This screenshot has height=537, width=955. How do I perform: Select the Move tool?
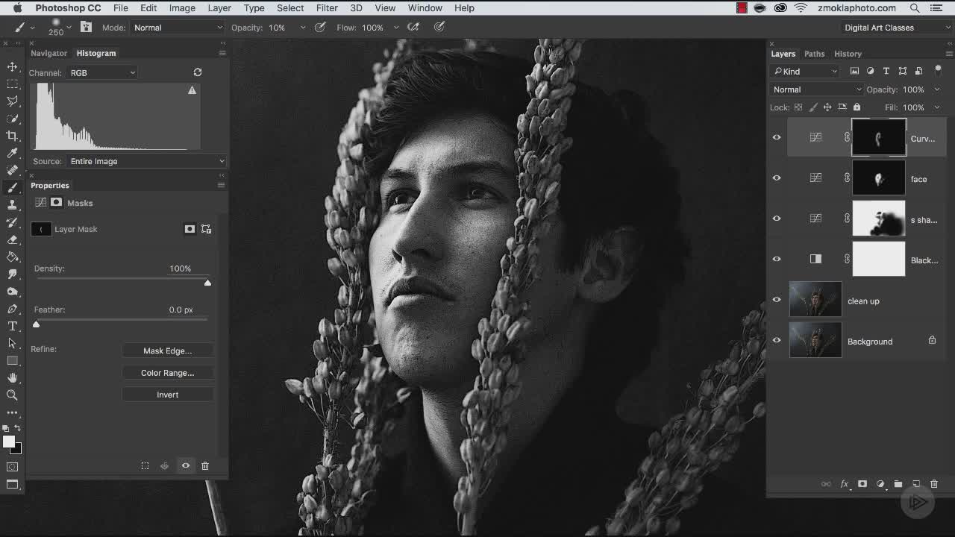point(12,67)
